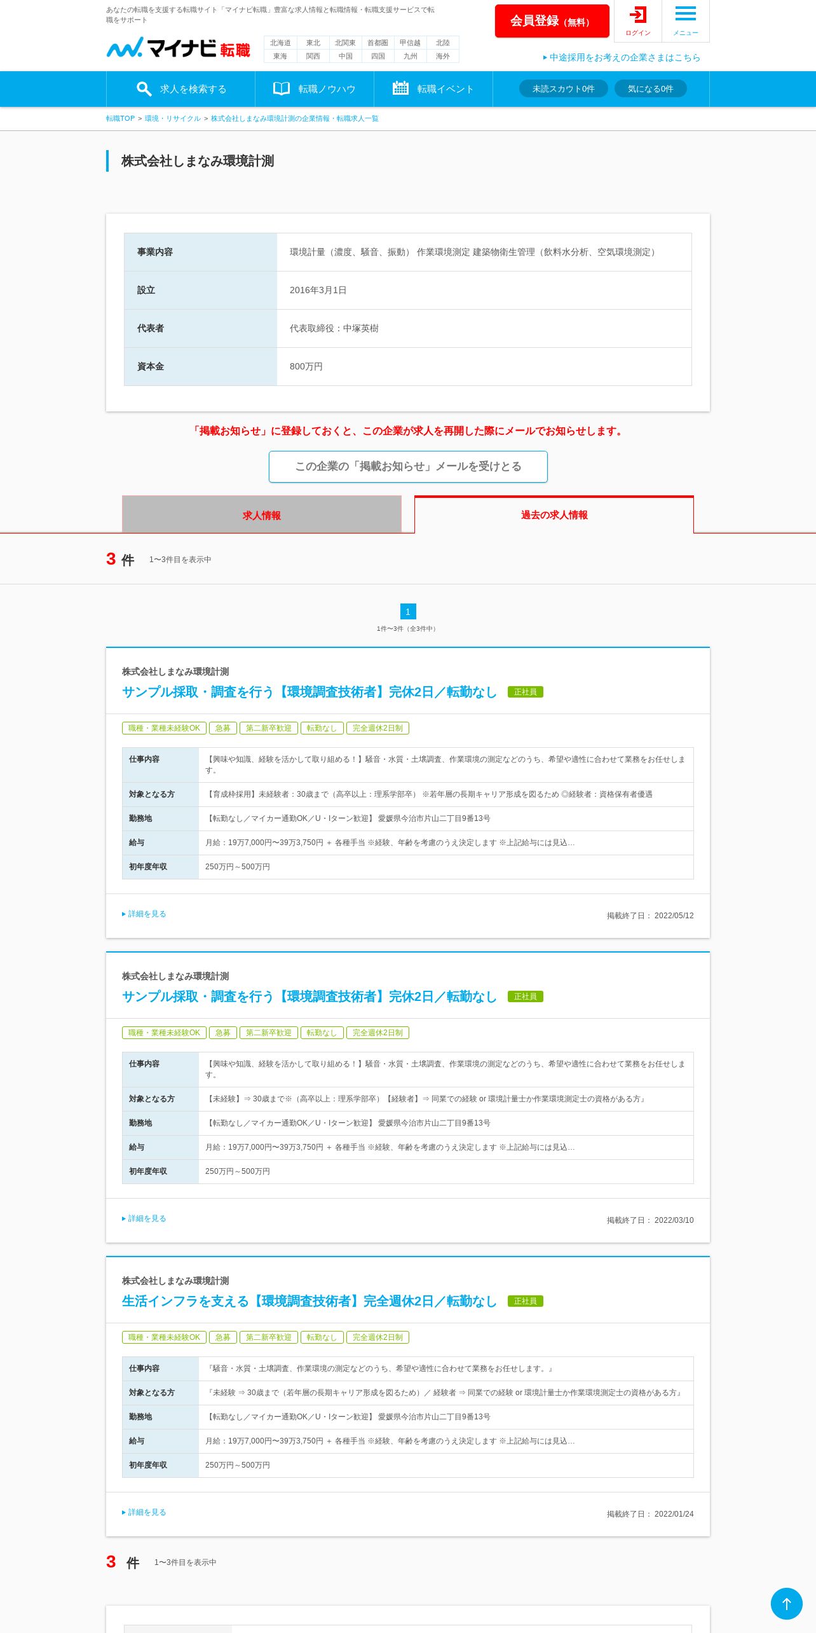Open the 転職ノウハウ menu
Viewport: 816px width, 1633px height.
click(315, 89)
